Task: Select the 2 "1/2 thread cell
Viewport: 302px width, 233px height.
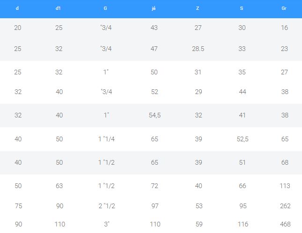Action: 106,206
